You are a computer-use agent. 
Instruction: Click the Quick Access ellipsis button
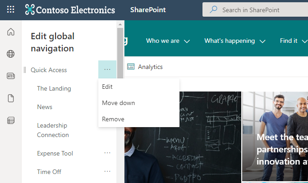107,70
